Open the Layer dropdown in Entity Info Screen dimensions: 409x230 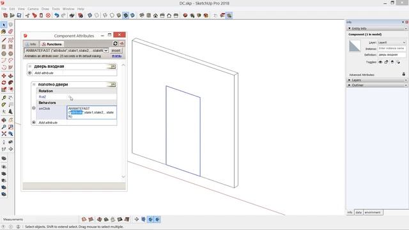(x=392, y=42)
